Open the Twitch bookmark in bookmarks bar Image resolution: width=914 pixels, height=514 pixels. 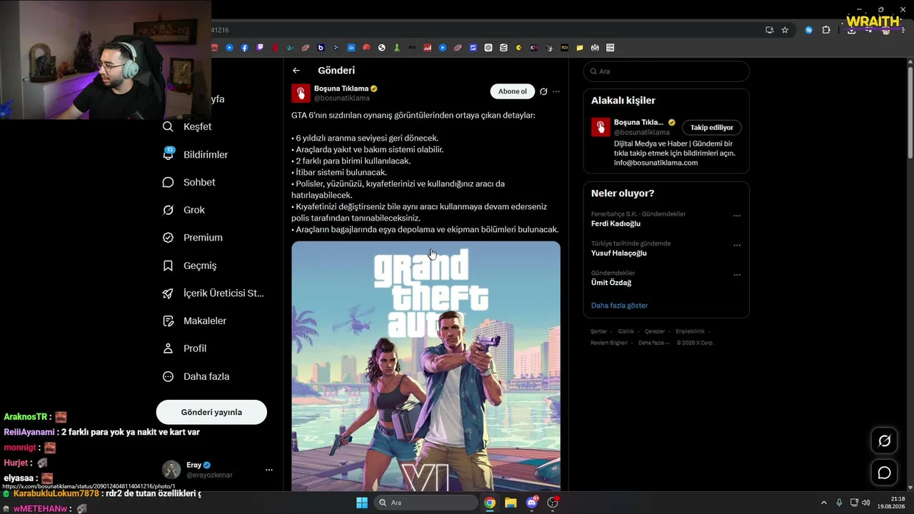point(260,48)
